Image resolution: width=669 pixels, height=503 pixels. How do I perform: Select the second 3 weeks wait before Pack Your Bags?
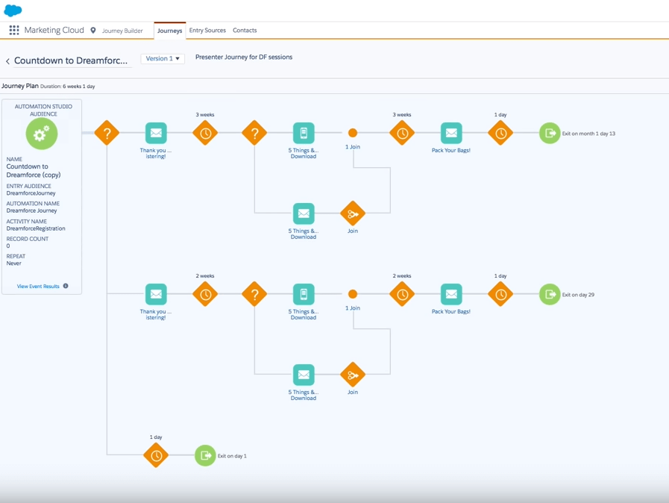click(402, 134)
